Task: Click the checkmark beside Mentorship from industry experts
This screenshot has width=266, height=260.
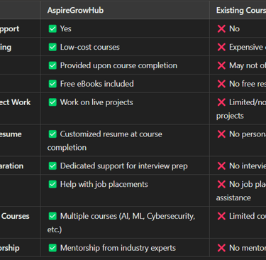Action: (52, 248)
